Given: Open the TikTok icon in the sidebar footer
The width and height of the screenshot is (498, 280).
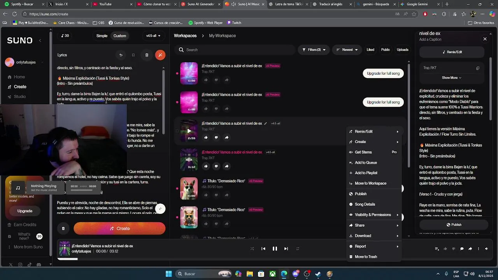Looking at the screenshot, I should click(30, 265).
